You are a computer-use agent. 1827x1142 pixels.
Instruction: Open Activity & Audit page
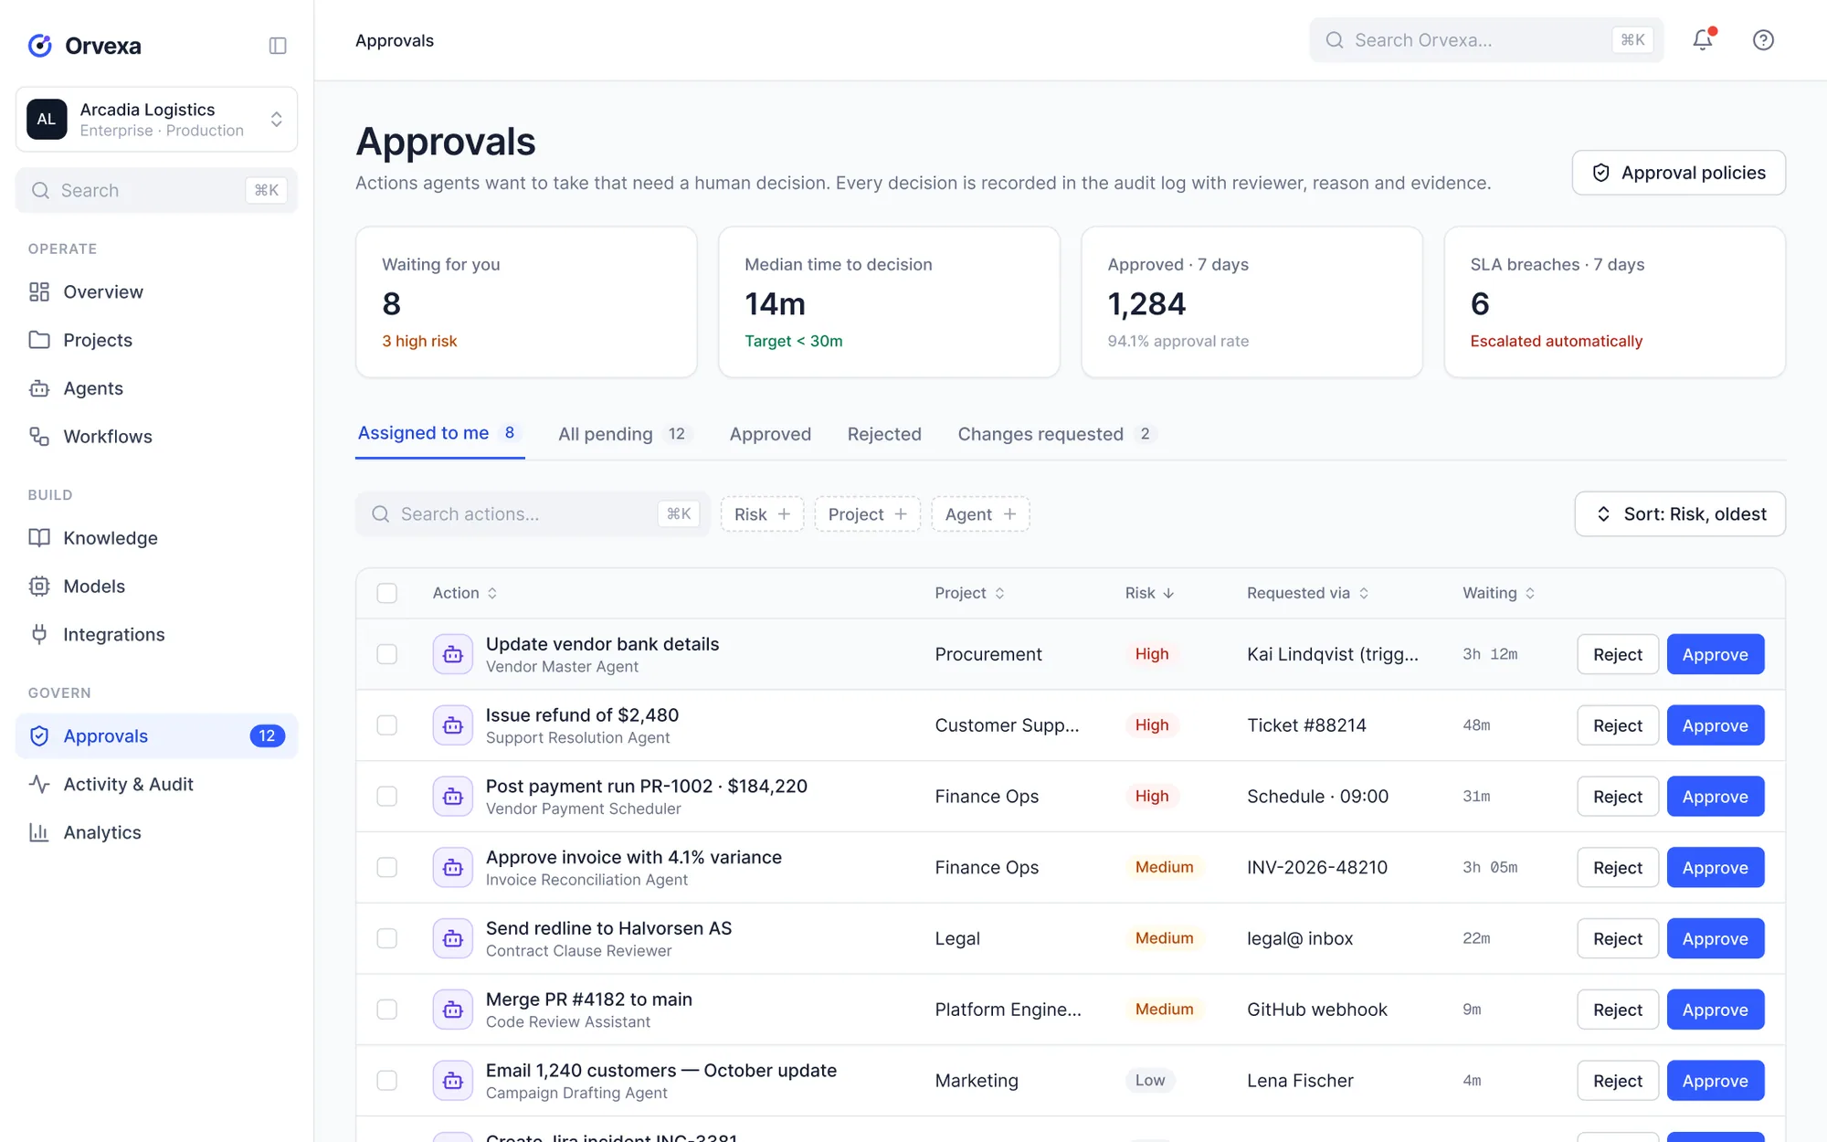(156, 784)
